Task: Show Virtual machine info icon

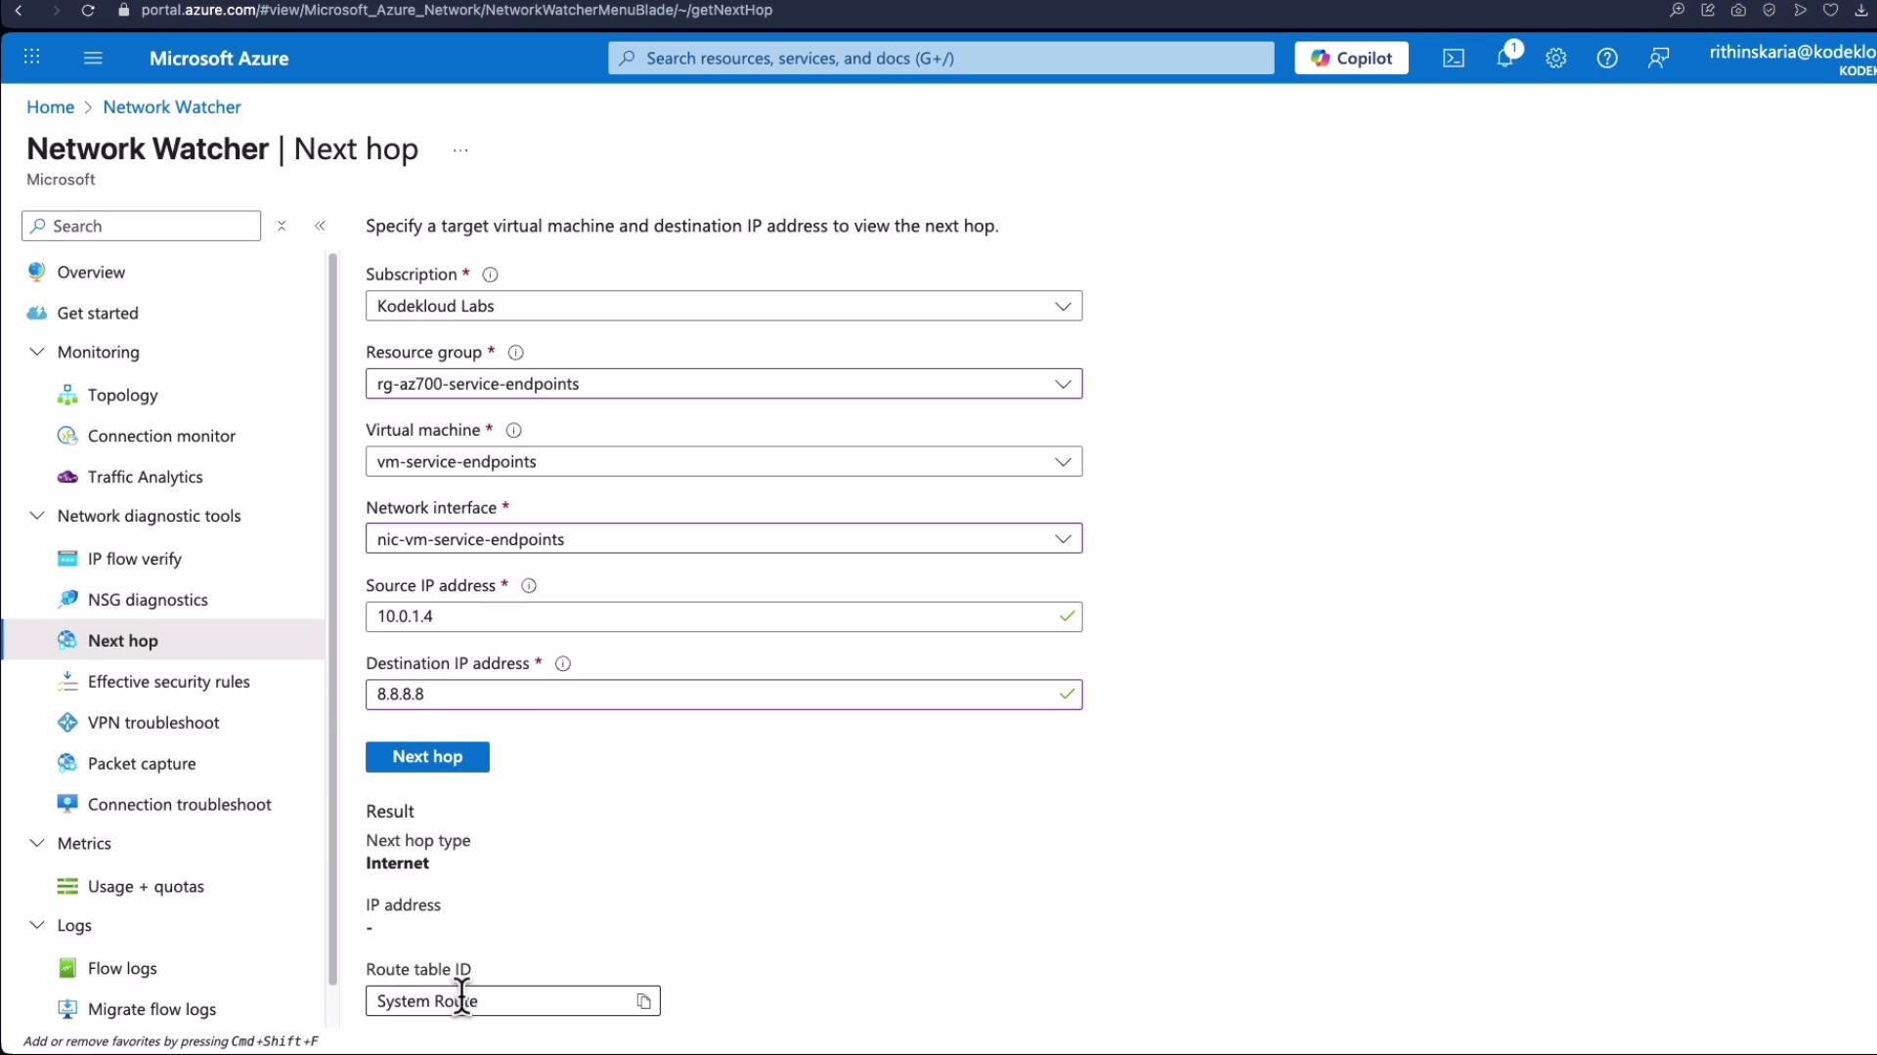Action: [514, 430]
